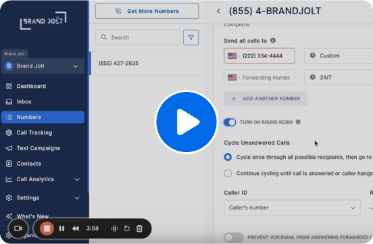
Task: Toggle the camera in the recorder bar
Action: point(18,228)
